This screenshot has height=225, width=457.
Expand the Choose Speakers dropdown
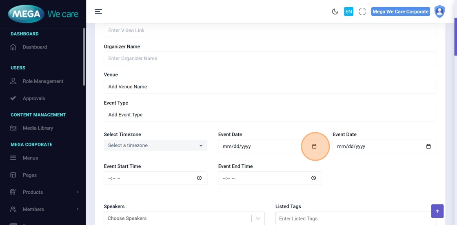[258, 218]
